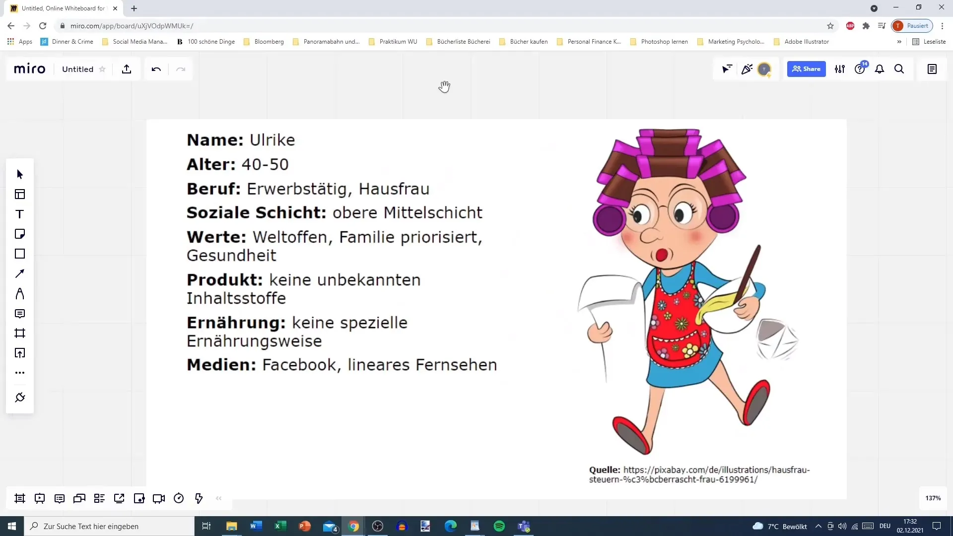Search the board with magnifier
The image size is (953, 536).
tap(899, 69)
